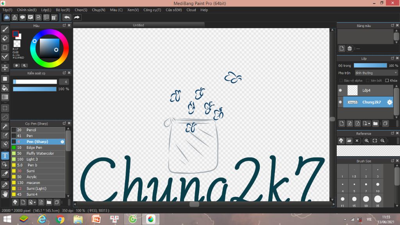This screenshot has width=400, height=225.
Task: Toggle Khóa layer lock checkbox
Action: [x=387, y=80]
